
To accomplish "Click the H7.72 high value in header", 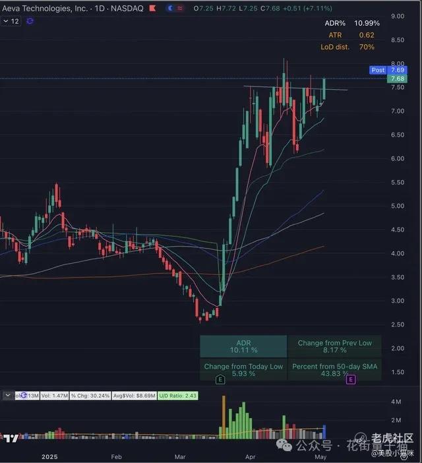I will click(226, 9).
